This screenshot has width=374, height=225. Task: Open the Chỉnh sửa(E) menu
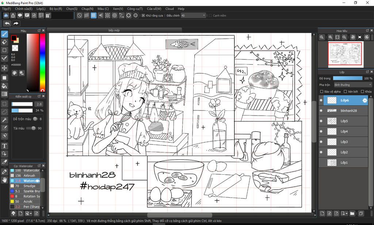pos(24,9)
